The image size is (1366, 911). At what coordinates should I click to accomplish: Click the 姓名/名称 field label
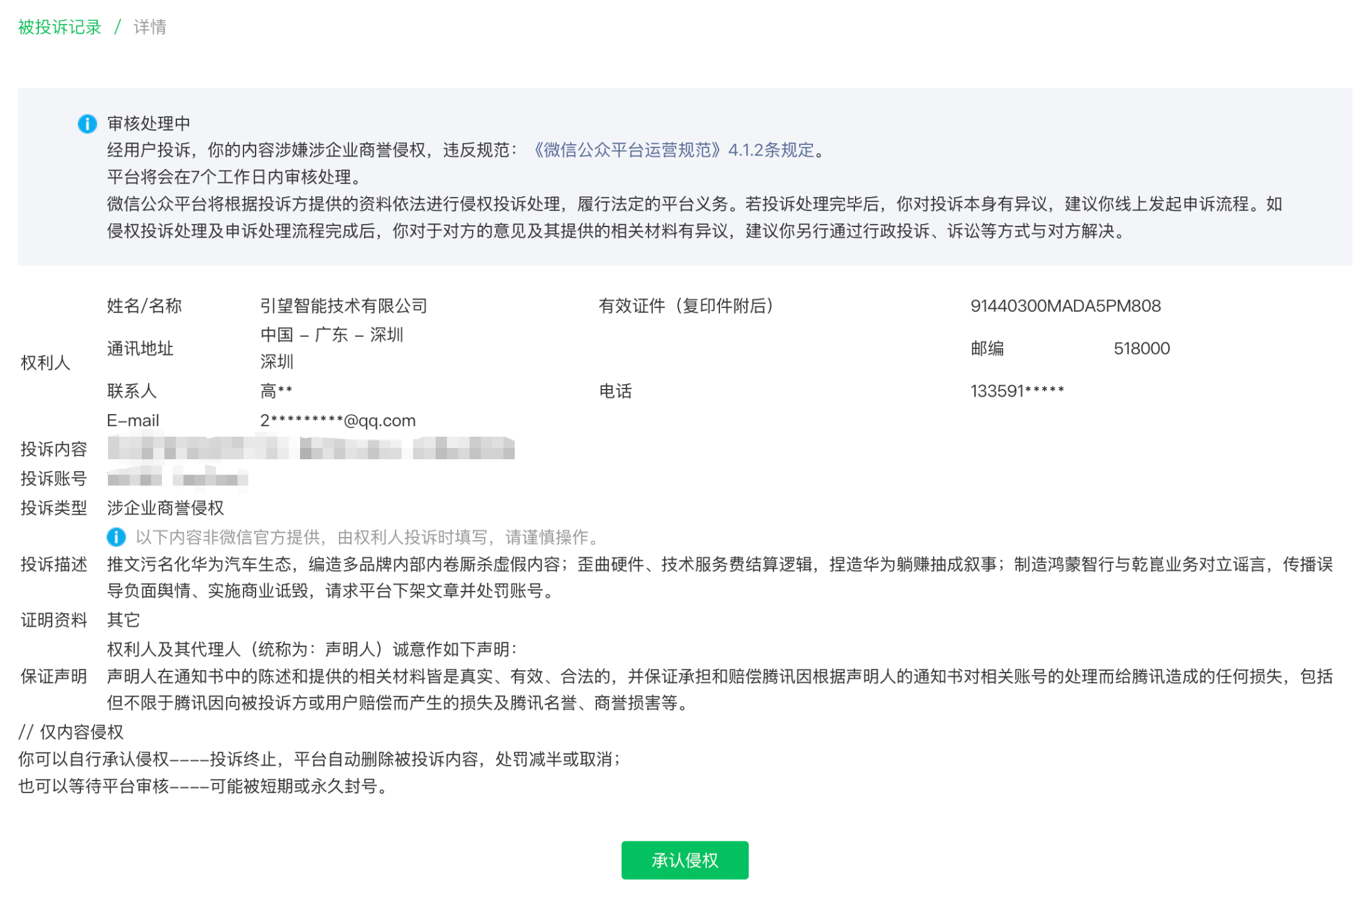pos(144,306)
